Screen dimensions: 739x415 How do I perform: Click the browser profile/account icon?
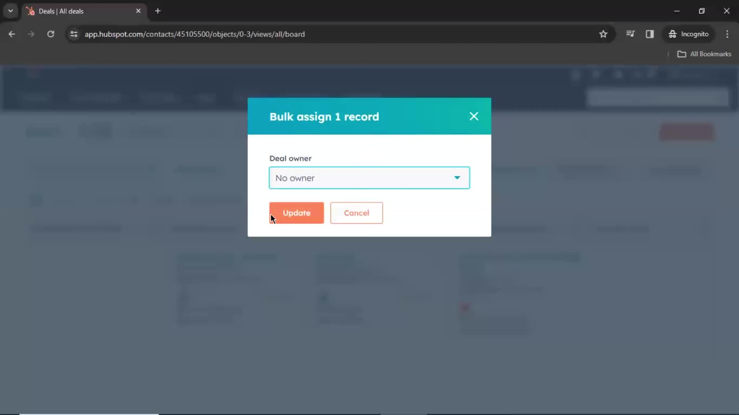pyautogui.click(x=672, y=34)
